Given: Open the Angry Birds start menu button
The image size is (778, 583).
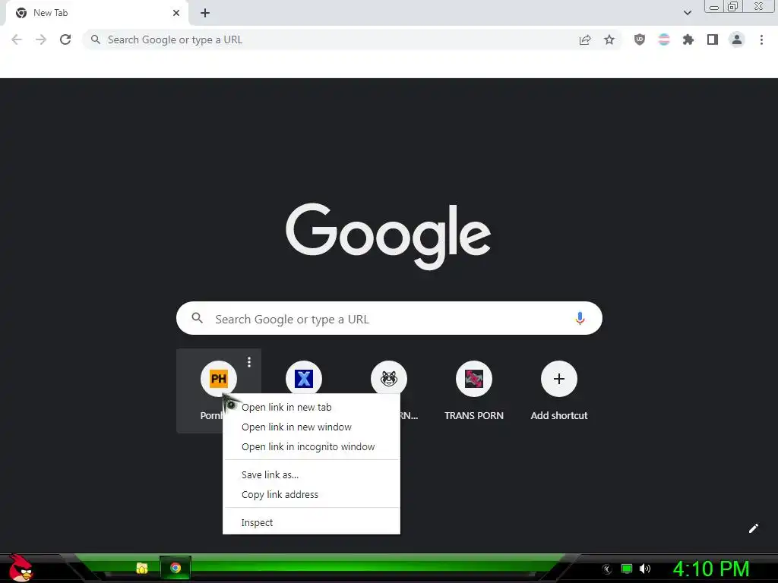Looking at the screenshot, I should [21, 568].
